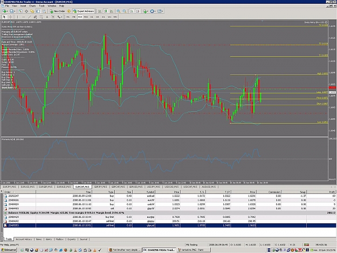Switch chart to H1 timeframe
The width and height of the screenshot is (337, 253).
point(92,17)
